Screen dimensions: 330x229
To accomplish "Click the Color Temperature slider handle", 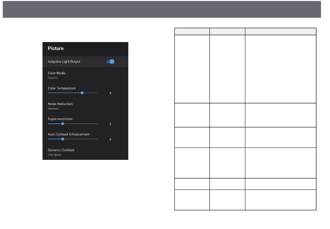I will pos(82,93).
